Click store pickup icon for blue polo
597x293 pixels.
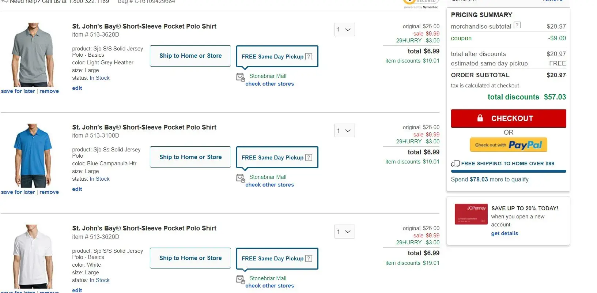(241, 178)
